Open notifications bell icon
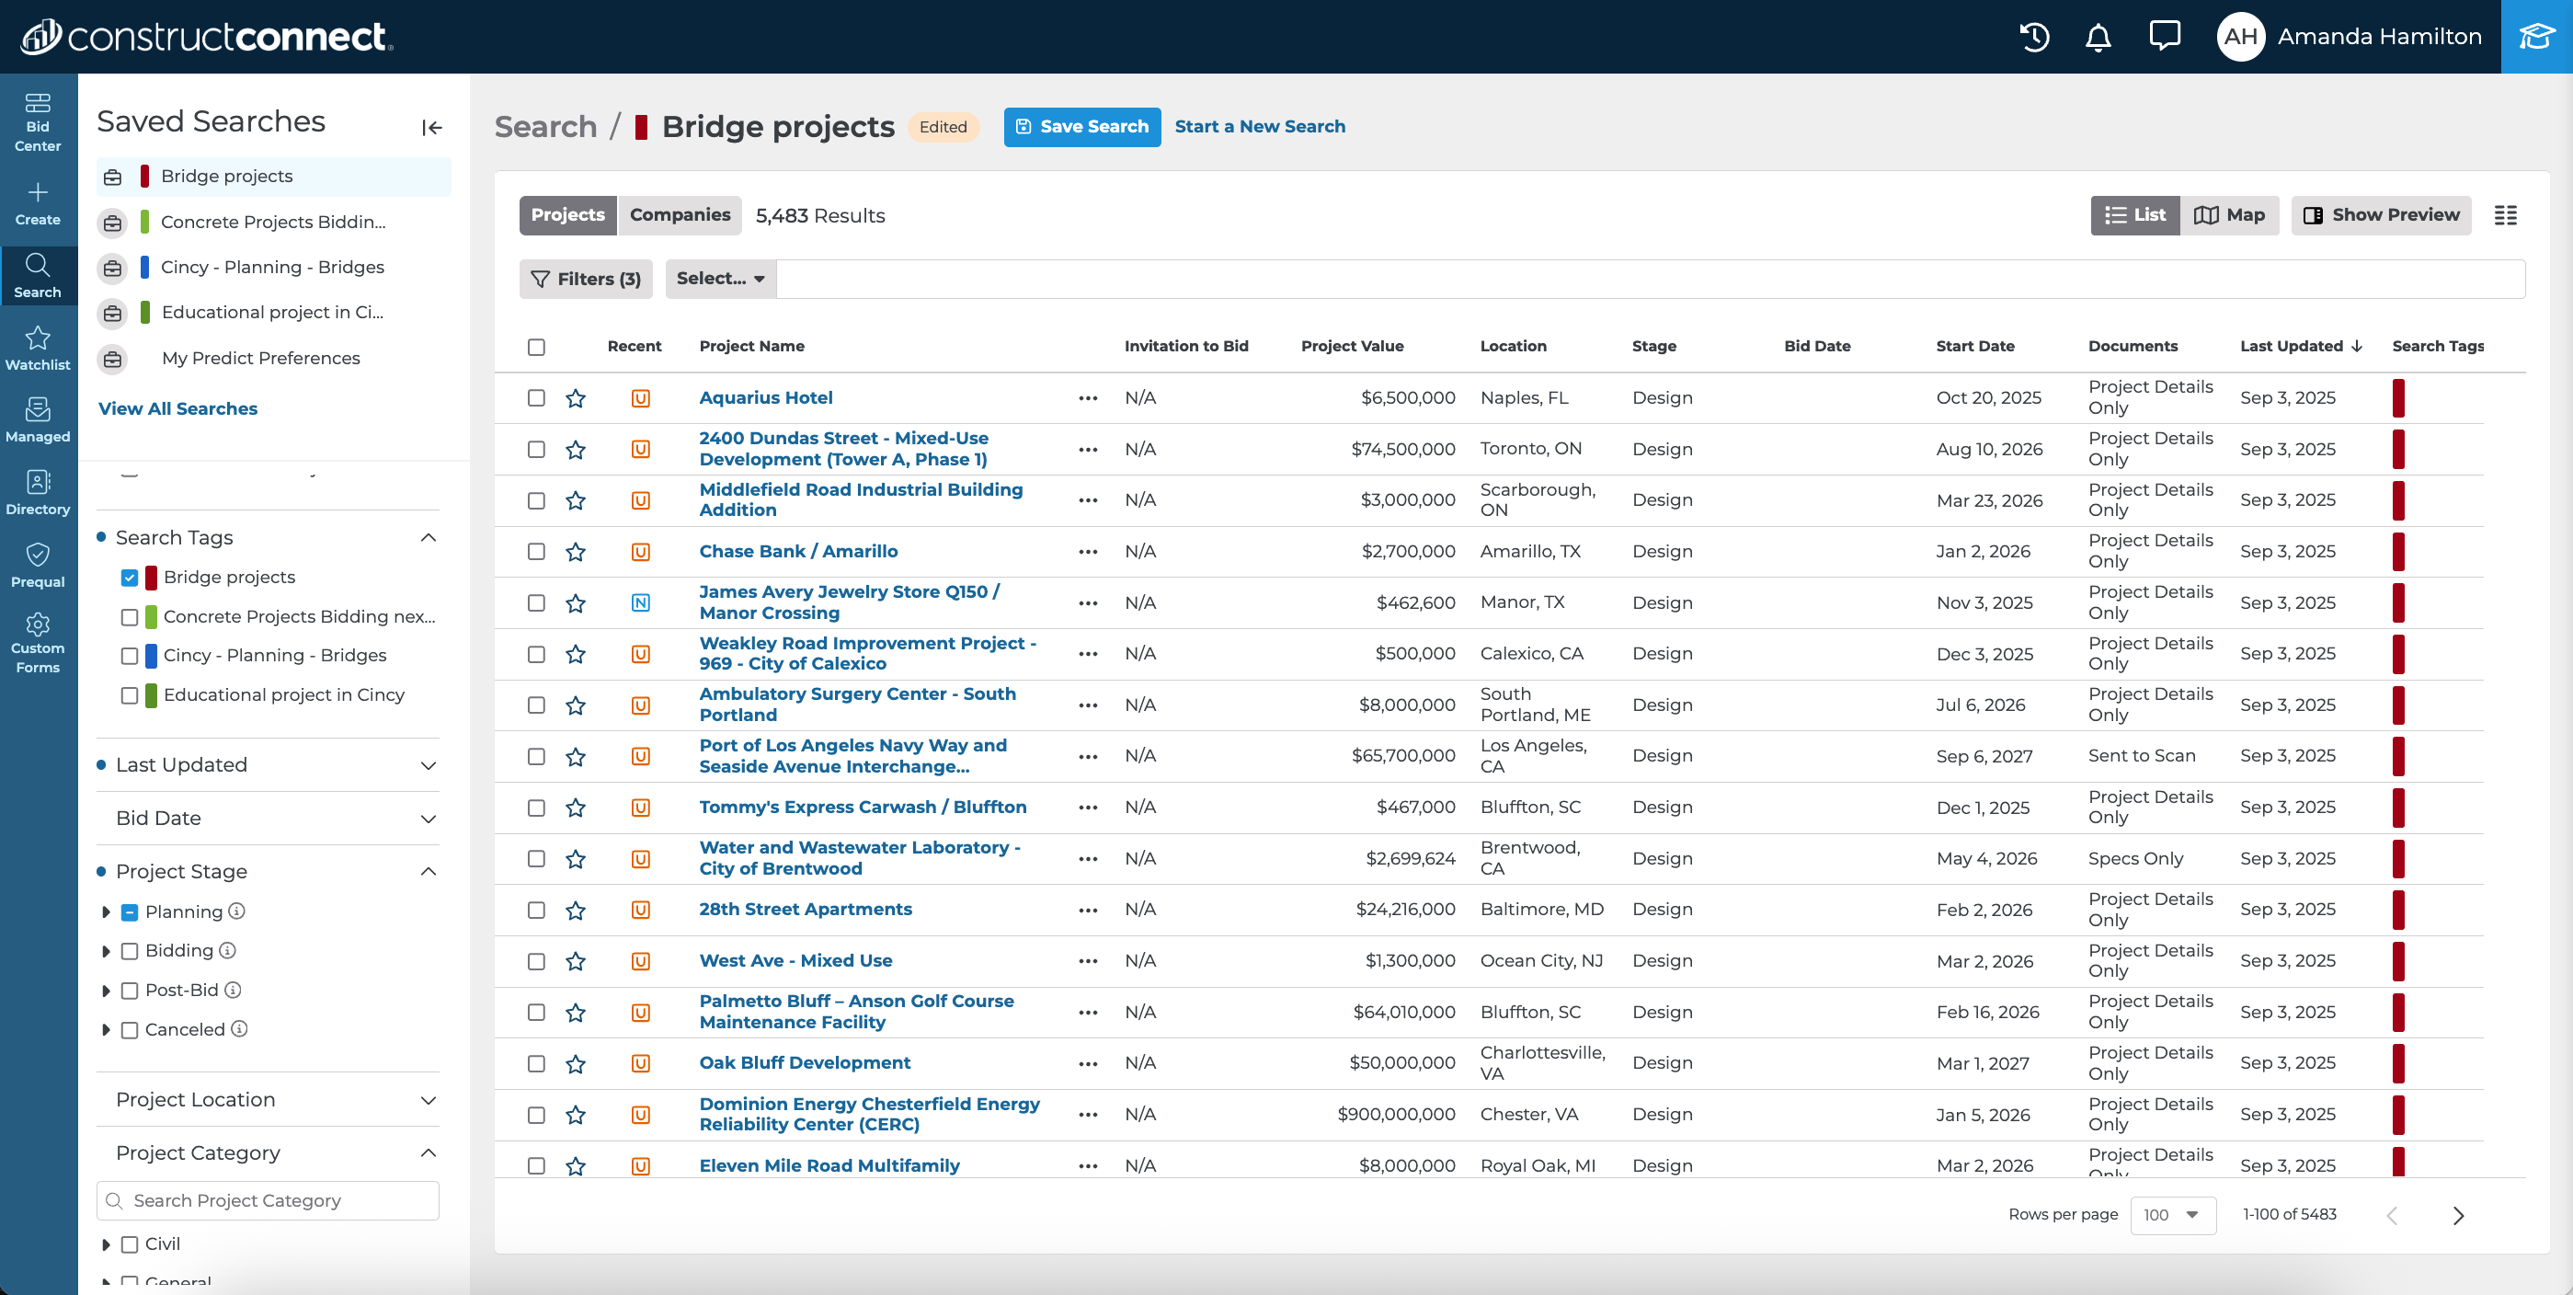Screen dimensions: 2573x1295 point(2098,37)
